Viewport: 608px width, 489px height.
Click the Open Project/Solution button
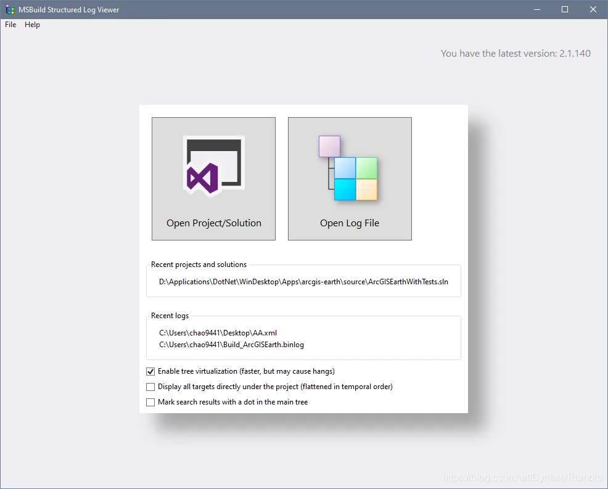tap(213, 179)
